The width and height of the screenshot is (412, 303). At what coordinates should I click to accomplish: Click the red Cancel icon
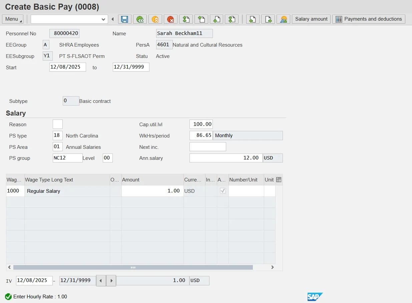point(170,19)
